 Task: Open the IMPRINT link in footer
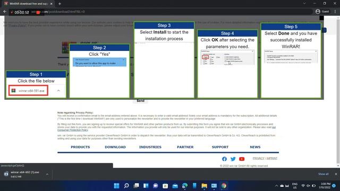pos(272,158)
